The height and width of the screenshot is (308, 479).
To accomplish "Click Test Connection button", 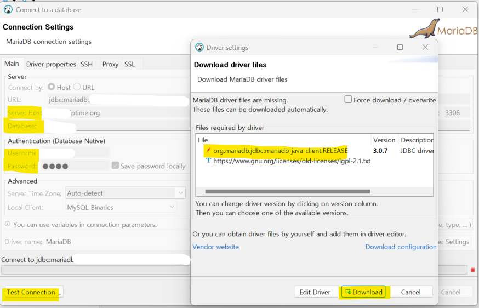I will 33,292.
